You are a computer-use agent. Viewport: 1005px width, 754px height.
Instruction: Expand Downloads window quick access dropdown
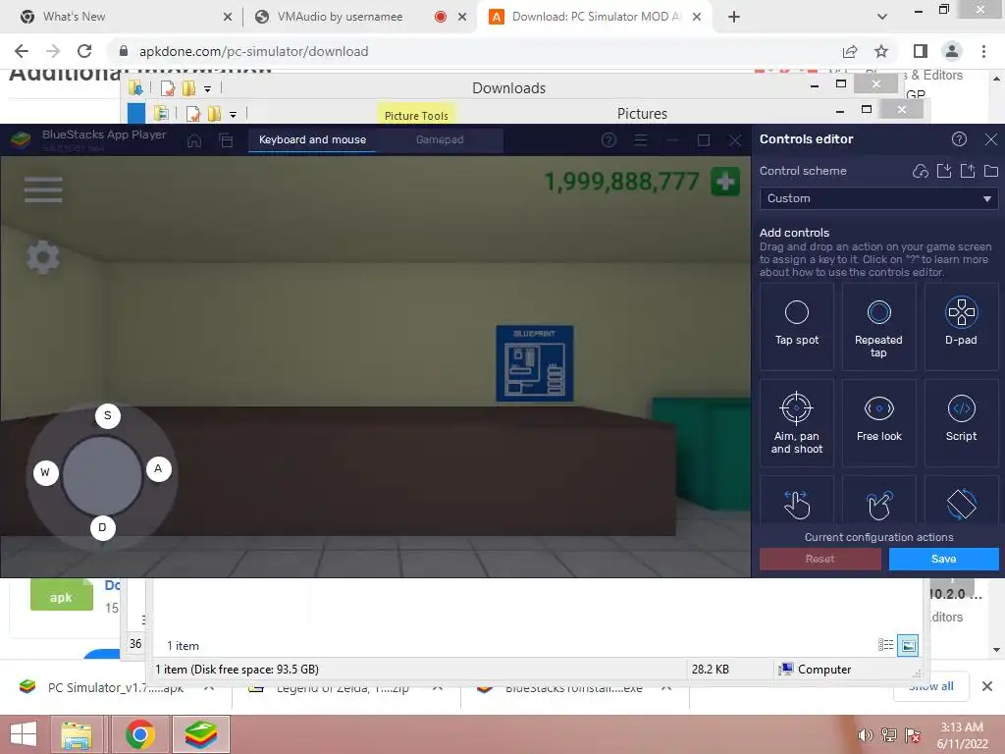(x=208, y=89)
